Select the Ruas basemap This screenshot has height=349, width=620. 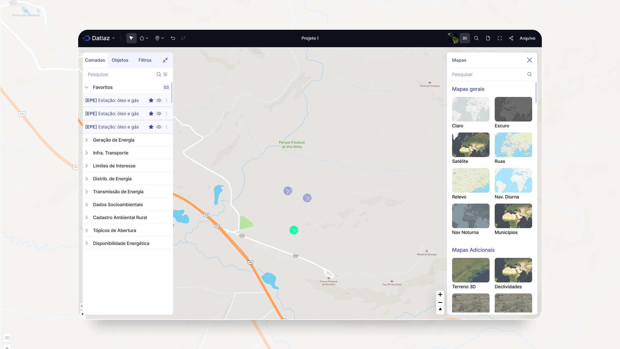513,145
